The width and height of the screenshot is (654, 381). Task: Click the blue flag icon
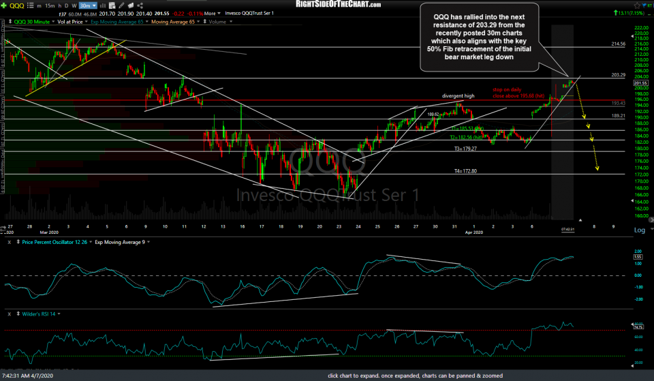pyautogui.click(x=644, y=5)
